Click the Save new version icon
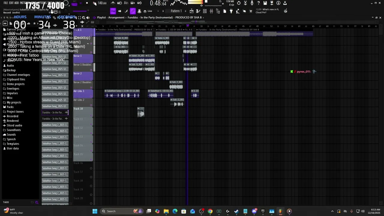The image size is (384, 216). 272,3
